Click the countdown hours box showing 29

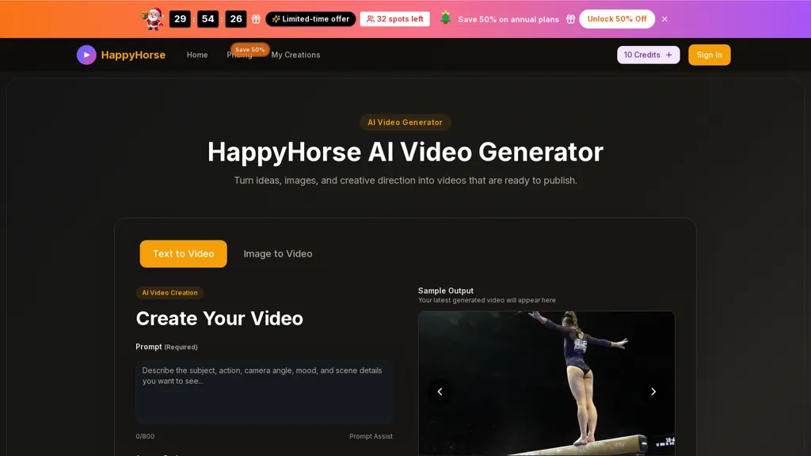(180, 19)
